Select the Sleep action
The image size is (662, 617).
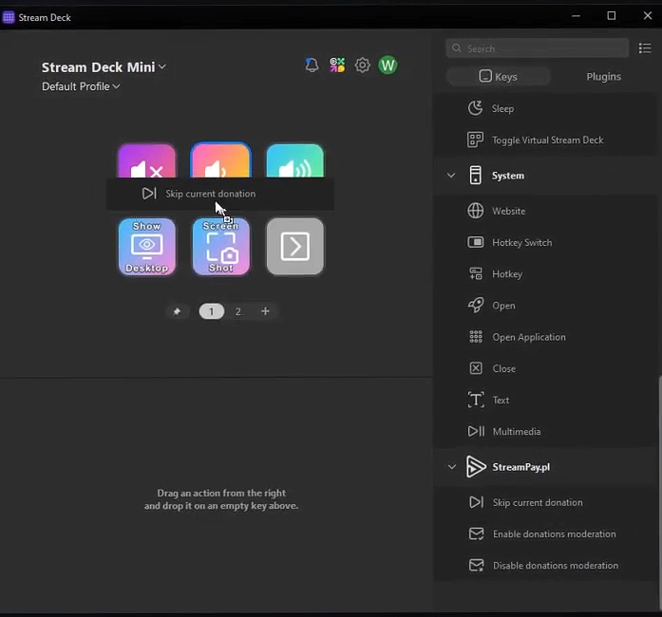[544, 108]
